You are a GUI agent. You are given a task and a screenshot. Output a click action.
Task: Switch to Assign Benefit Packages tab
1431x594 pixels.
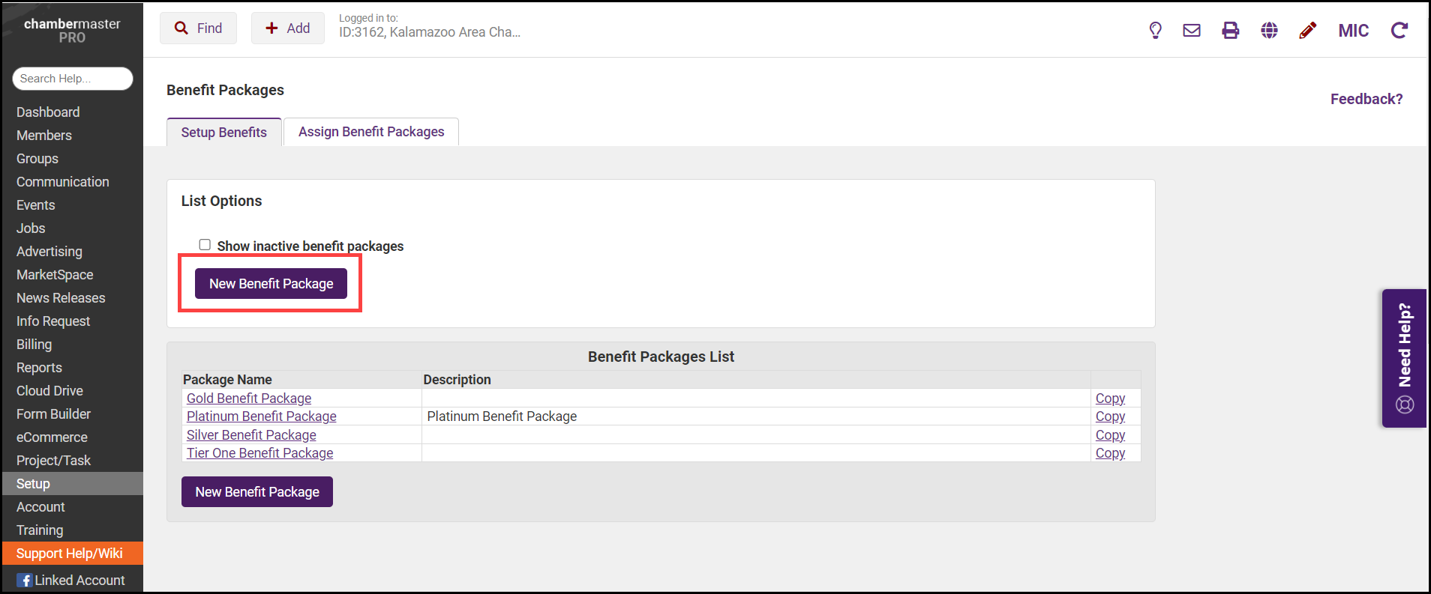[x=371, y=132]
